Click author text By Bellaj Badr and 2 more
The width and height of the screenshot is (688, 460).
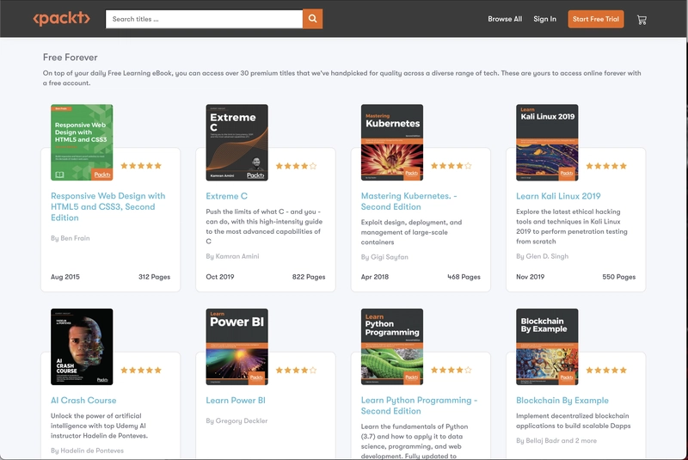pos(556,441)
